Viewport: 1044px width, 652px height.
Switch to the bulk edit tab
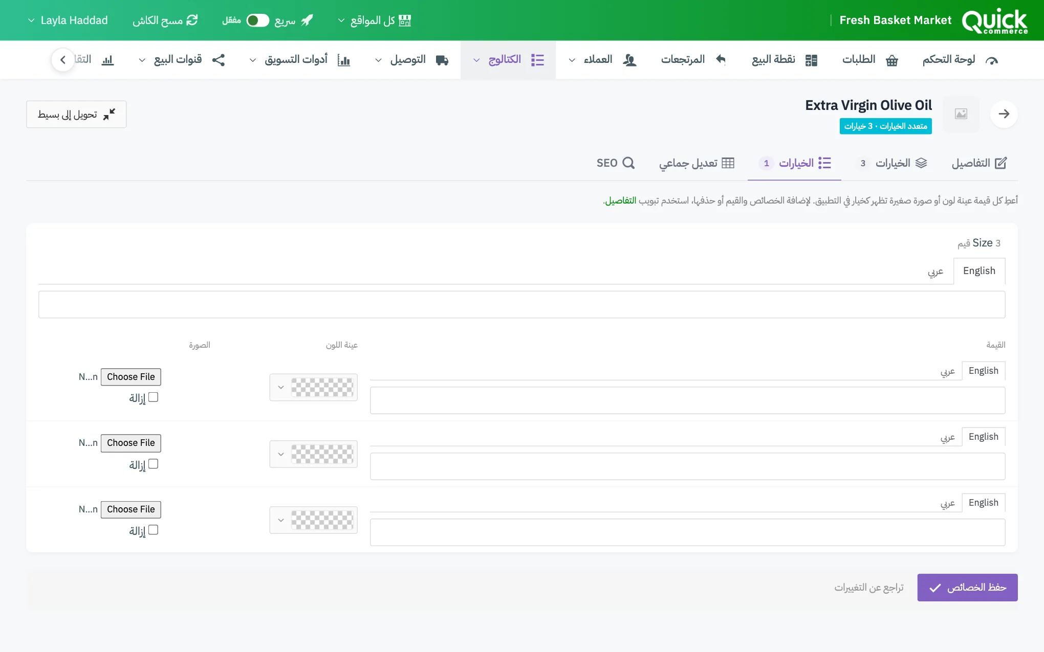pyautogui.click(x=697, y=163)
